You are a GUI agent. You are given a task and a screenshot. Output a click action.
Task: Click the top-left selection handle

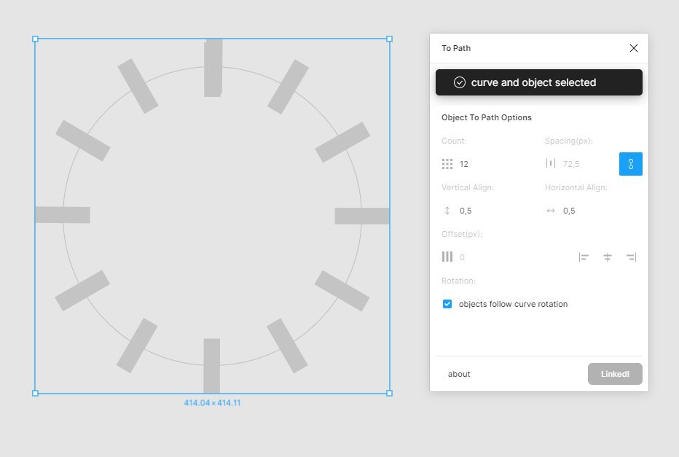coord(36,39)
